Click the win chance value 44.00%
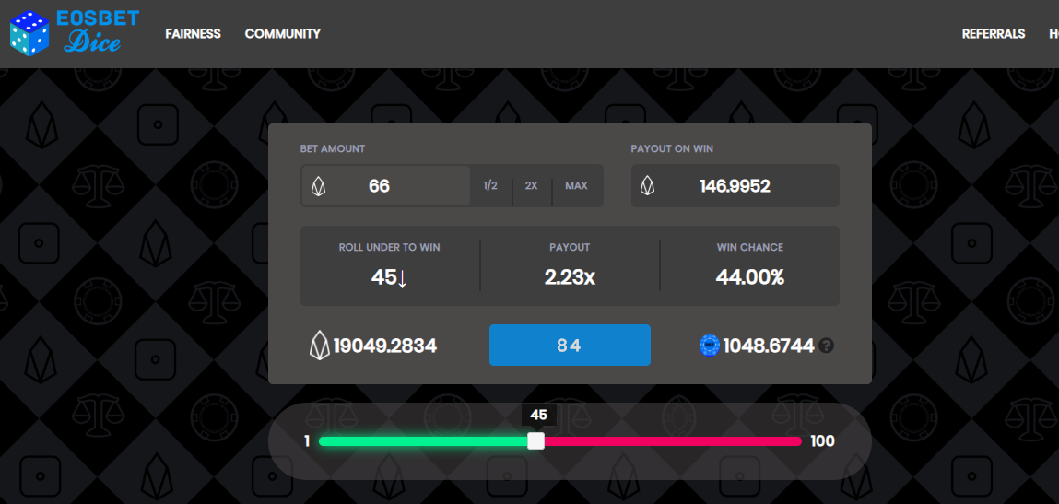The image size is (1059, 504). coord(749,276)
